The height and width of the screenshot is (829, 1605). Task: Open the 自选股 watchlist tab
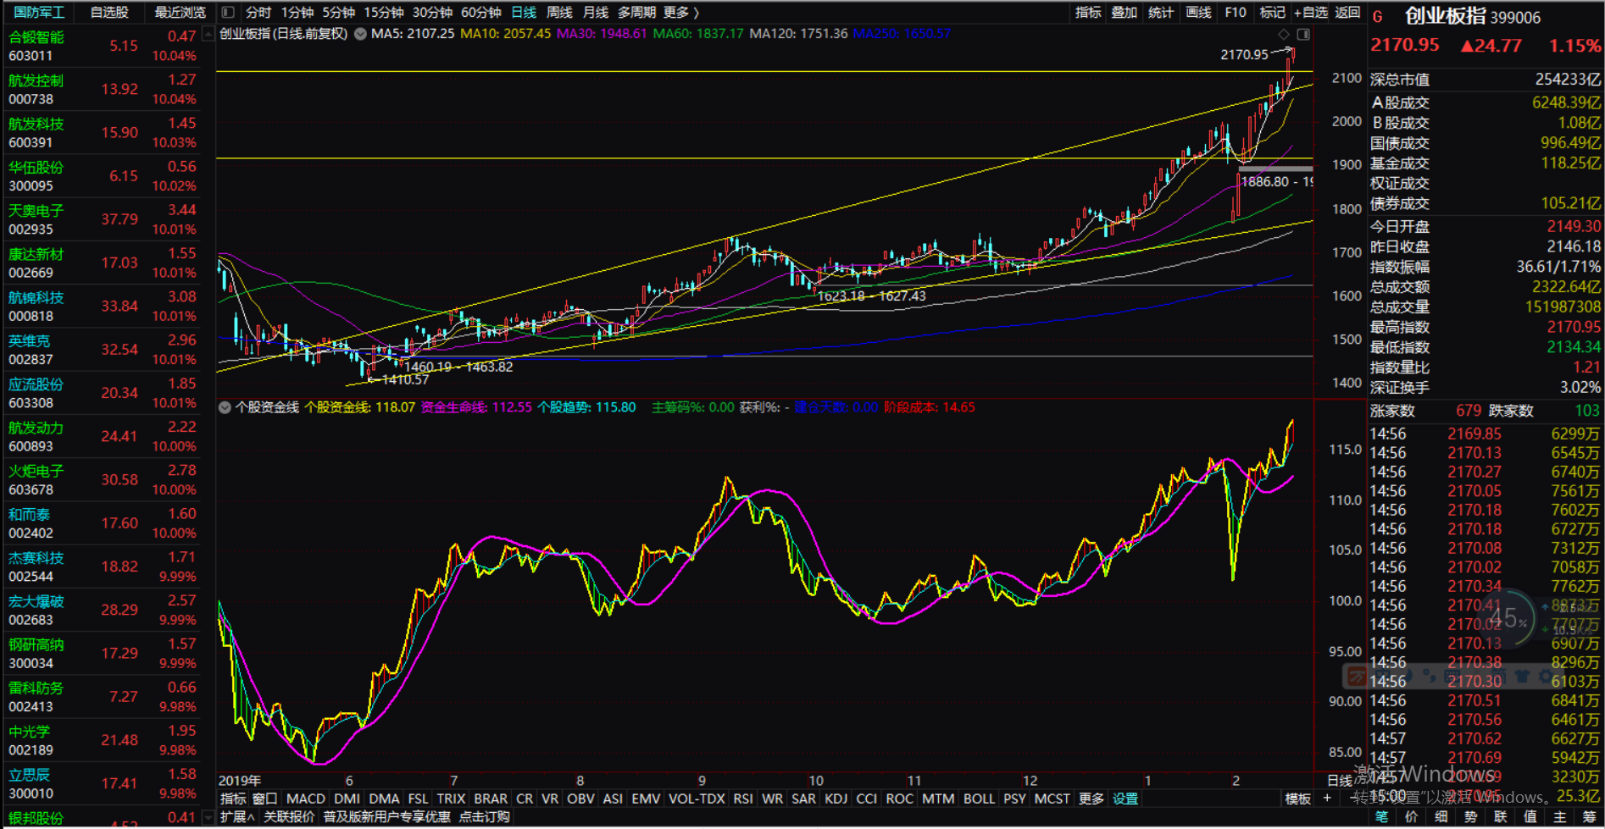[109, 12]
